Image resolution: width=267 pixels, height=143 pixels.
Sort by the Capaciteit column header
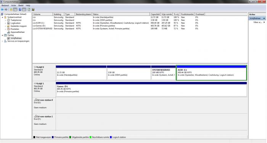[x=155, y=14]
